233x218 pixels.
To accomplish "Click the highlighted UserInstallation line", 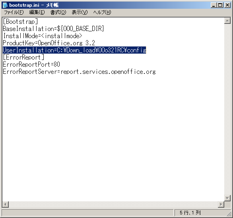I will coord(74,50).
